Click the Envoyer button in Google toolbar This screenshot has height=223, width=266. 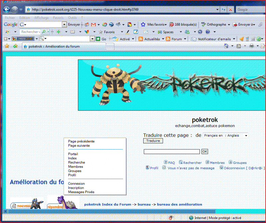74,25
